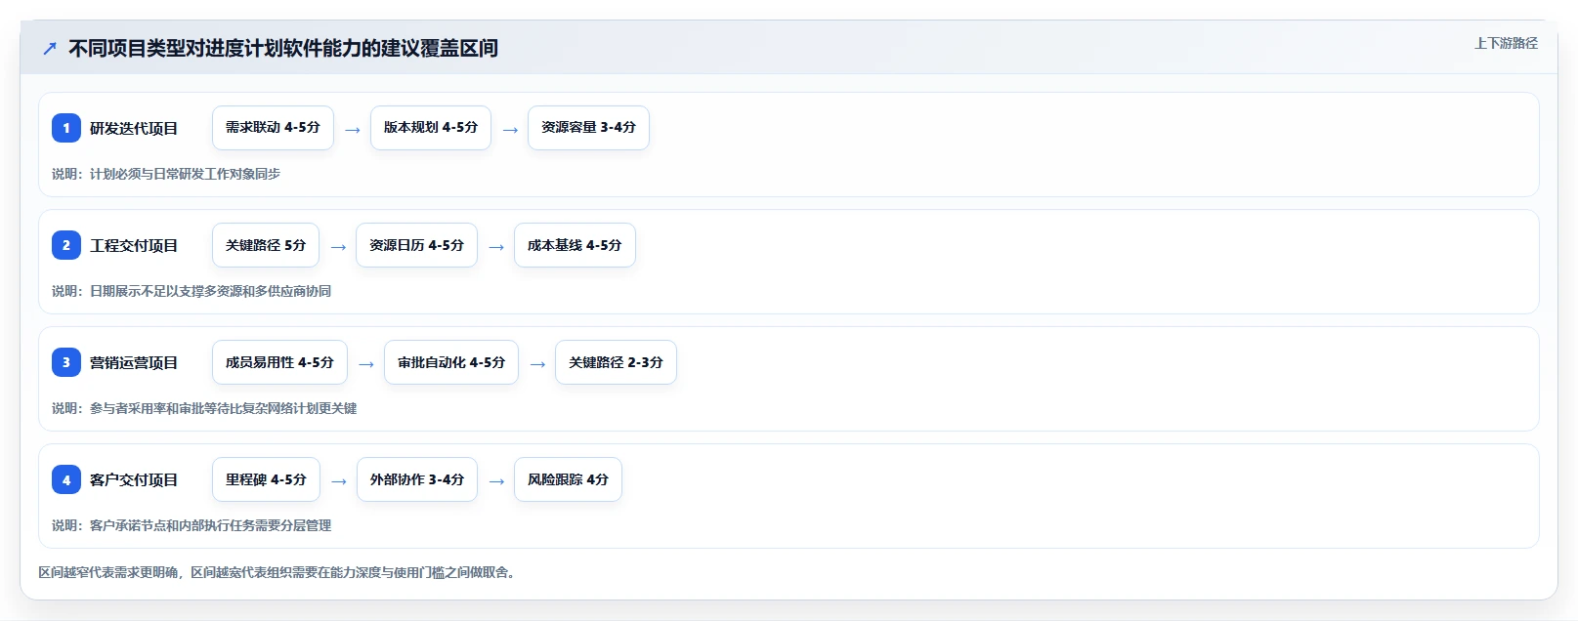
Task: Click the 上下游路径 label
Action: click(x=1506, y=43)
